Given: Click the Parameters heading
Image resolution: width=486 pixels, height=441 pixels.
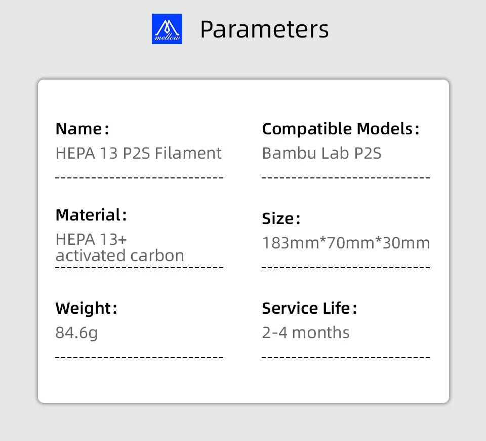Looking at the screenshot, I should click(x=264, y=29).
